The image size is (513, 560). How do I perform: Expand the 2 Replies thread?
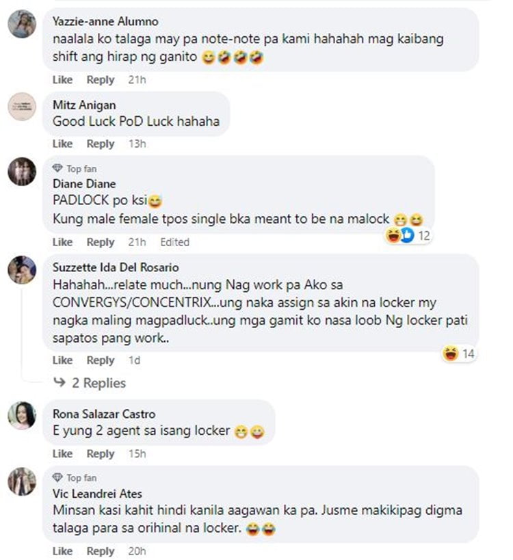tap(90, 383)
